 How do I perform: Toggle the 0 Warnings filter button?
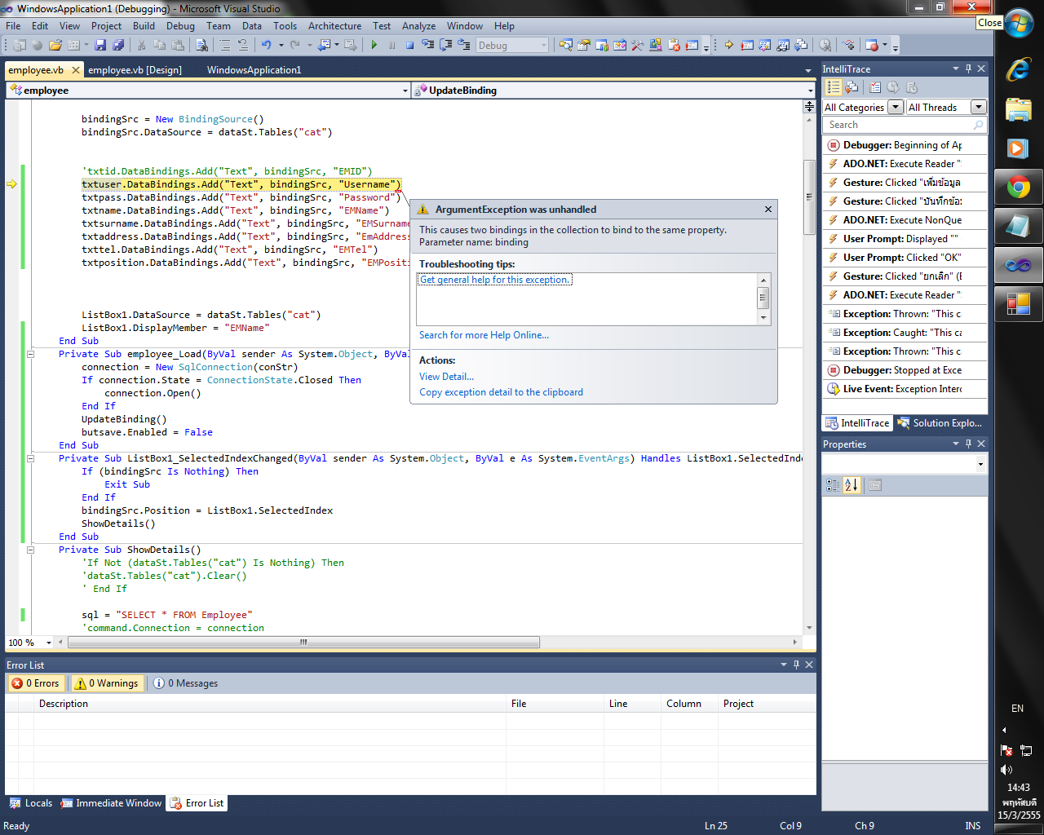[106, 683]
